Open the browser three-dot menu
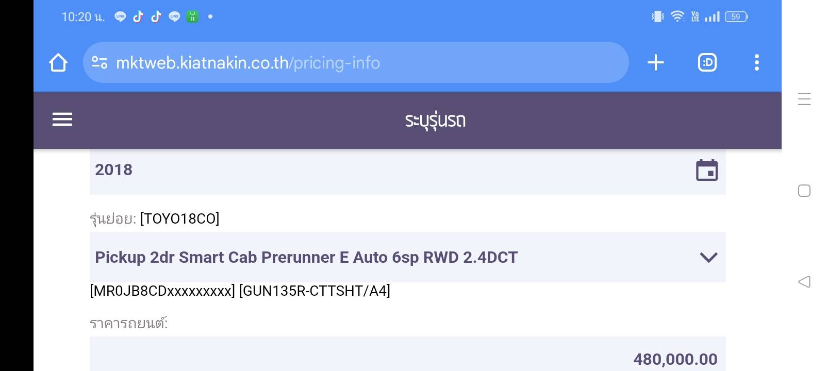 756,63
